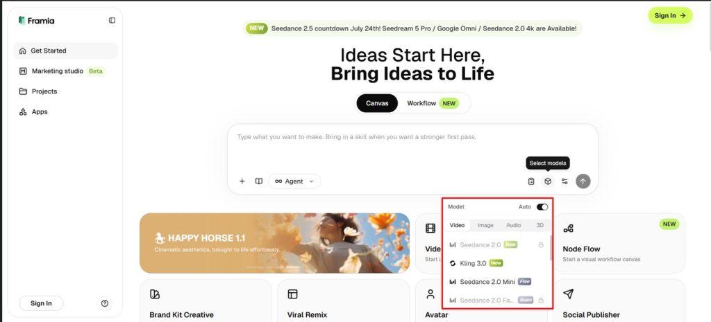Click the film strip Video card icon
This screenshot has height=322, width=711.
coord(430,229)
